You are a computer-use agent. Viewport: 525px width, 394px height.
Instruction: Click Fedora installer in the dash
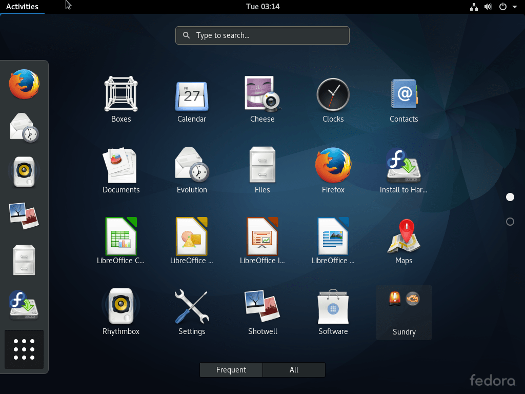click(x=24, y=304)
